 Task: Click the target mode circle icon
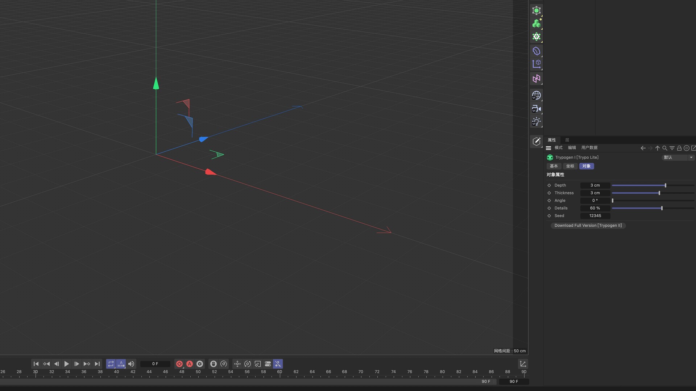687,148
